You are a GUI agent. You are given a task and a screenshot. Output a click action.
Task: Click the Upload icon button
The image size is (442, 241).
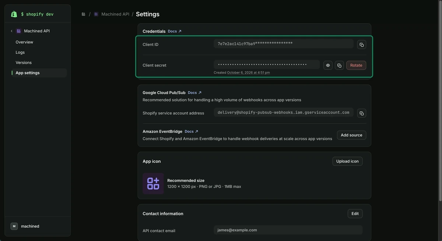click(347, 161)
